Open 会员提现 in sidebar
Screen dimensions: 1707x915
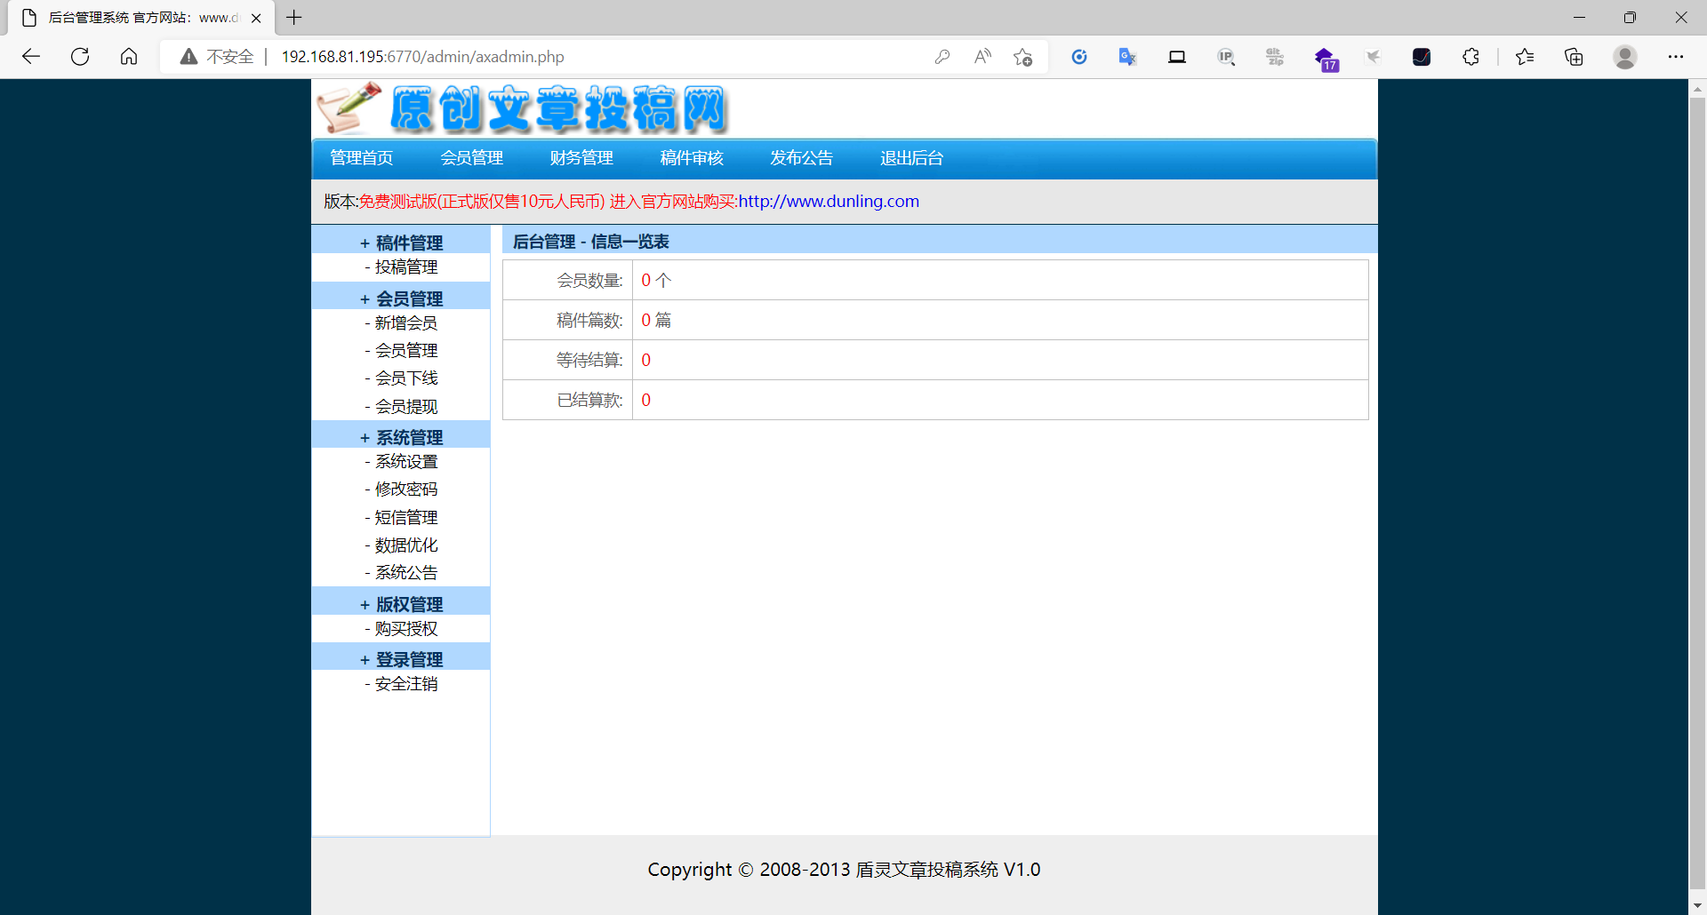pyautogui.click(x=406, y=407)
